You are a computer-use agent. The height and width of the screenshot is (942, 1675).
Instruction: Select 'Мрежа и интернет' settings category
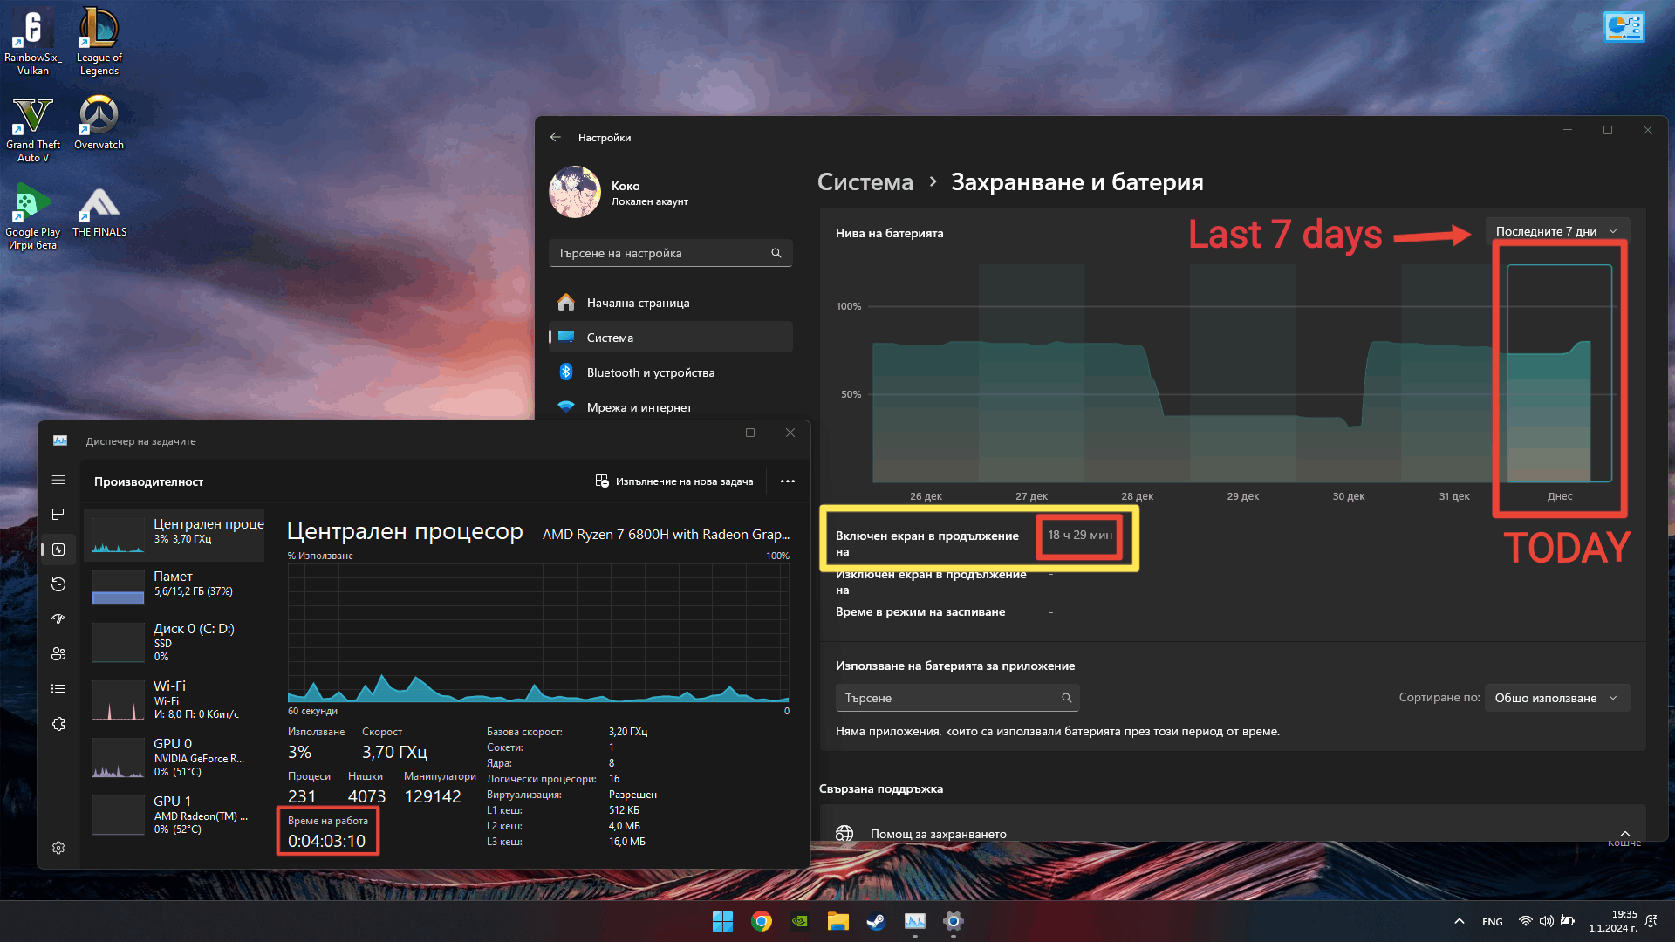coord(639,407)
